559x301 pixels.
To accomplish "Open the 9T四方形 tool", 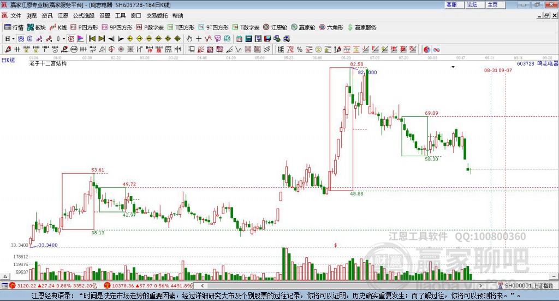I will pos(213,27).
